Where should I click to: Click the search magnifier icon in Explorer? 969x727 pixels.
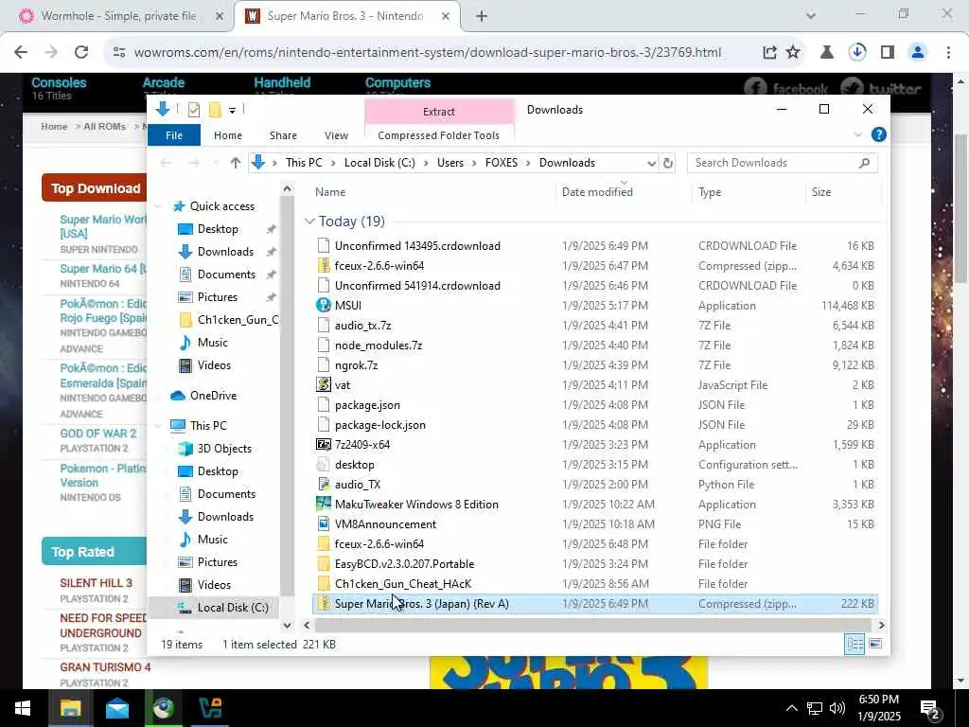pos(865,163)
